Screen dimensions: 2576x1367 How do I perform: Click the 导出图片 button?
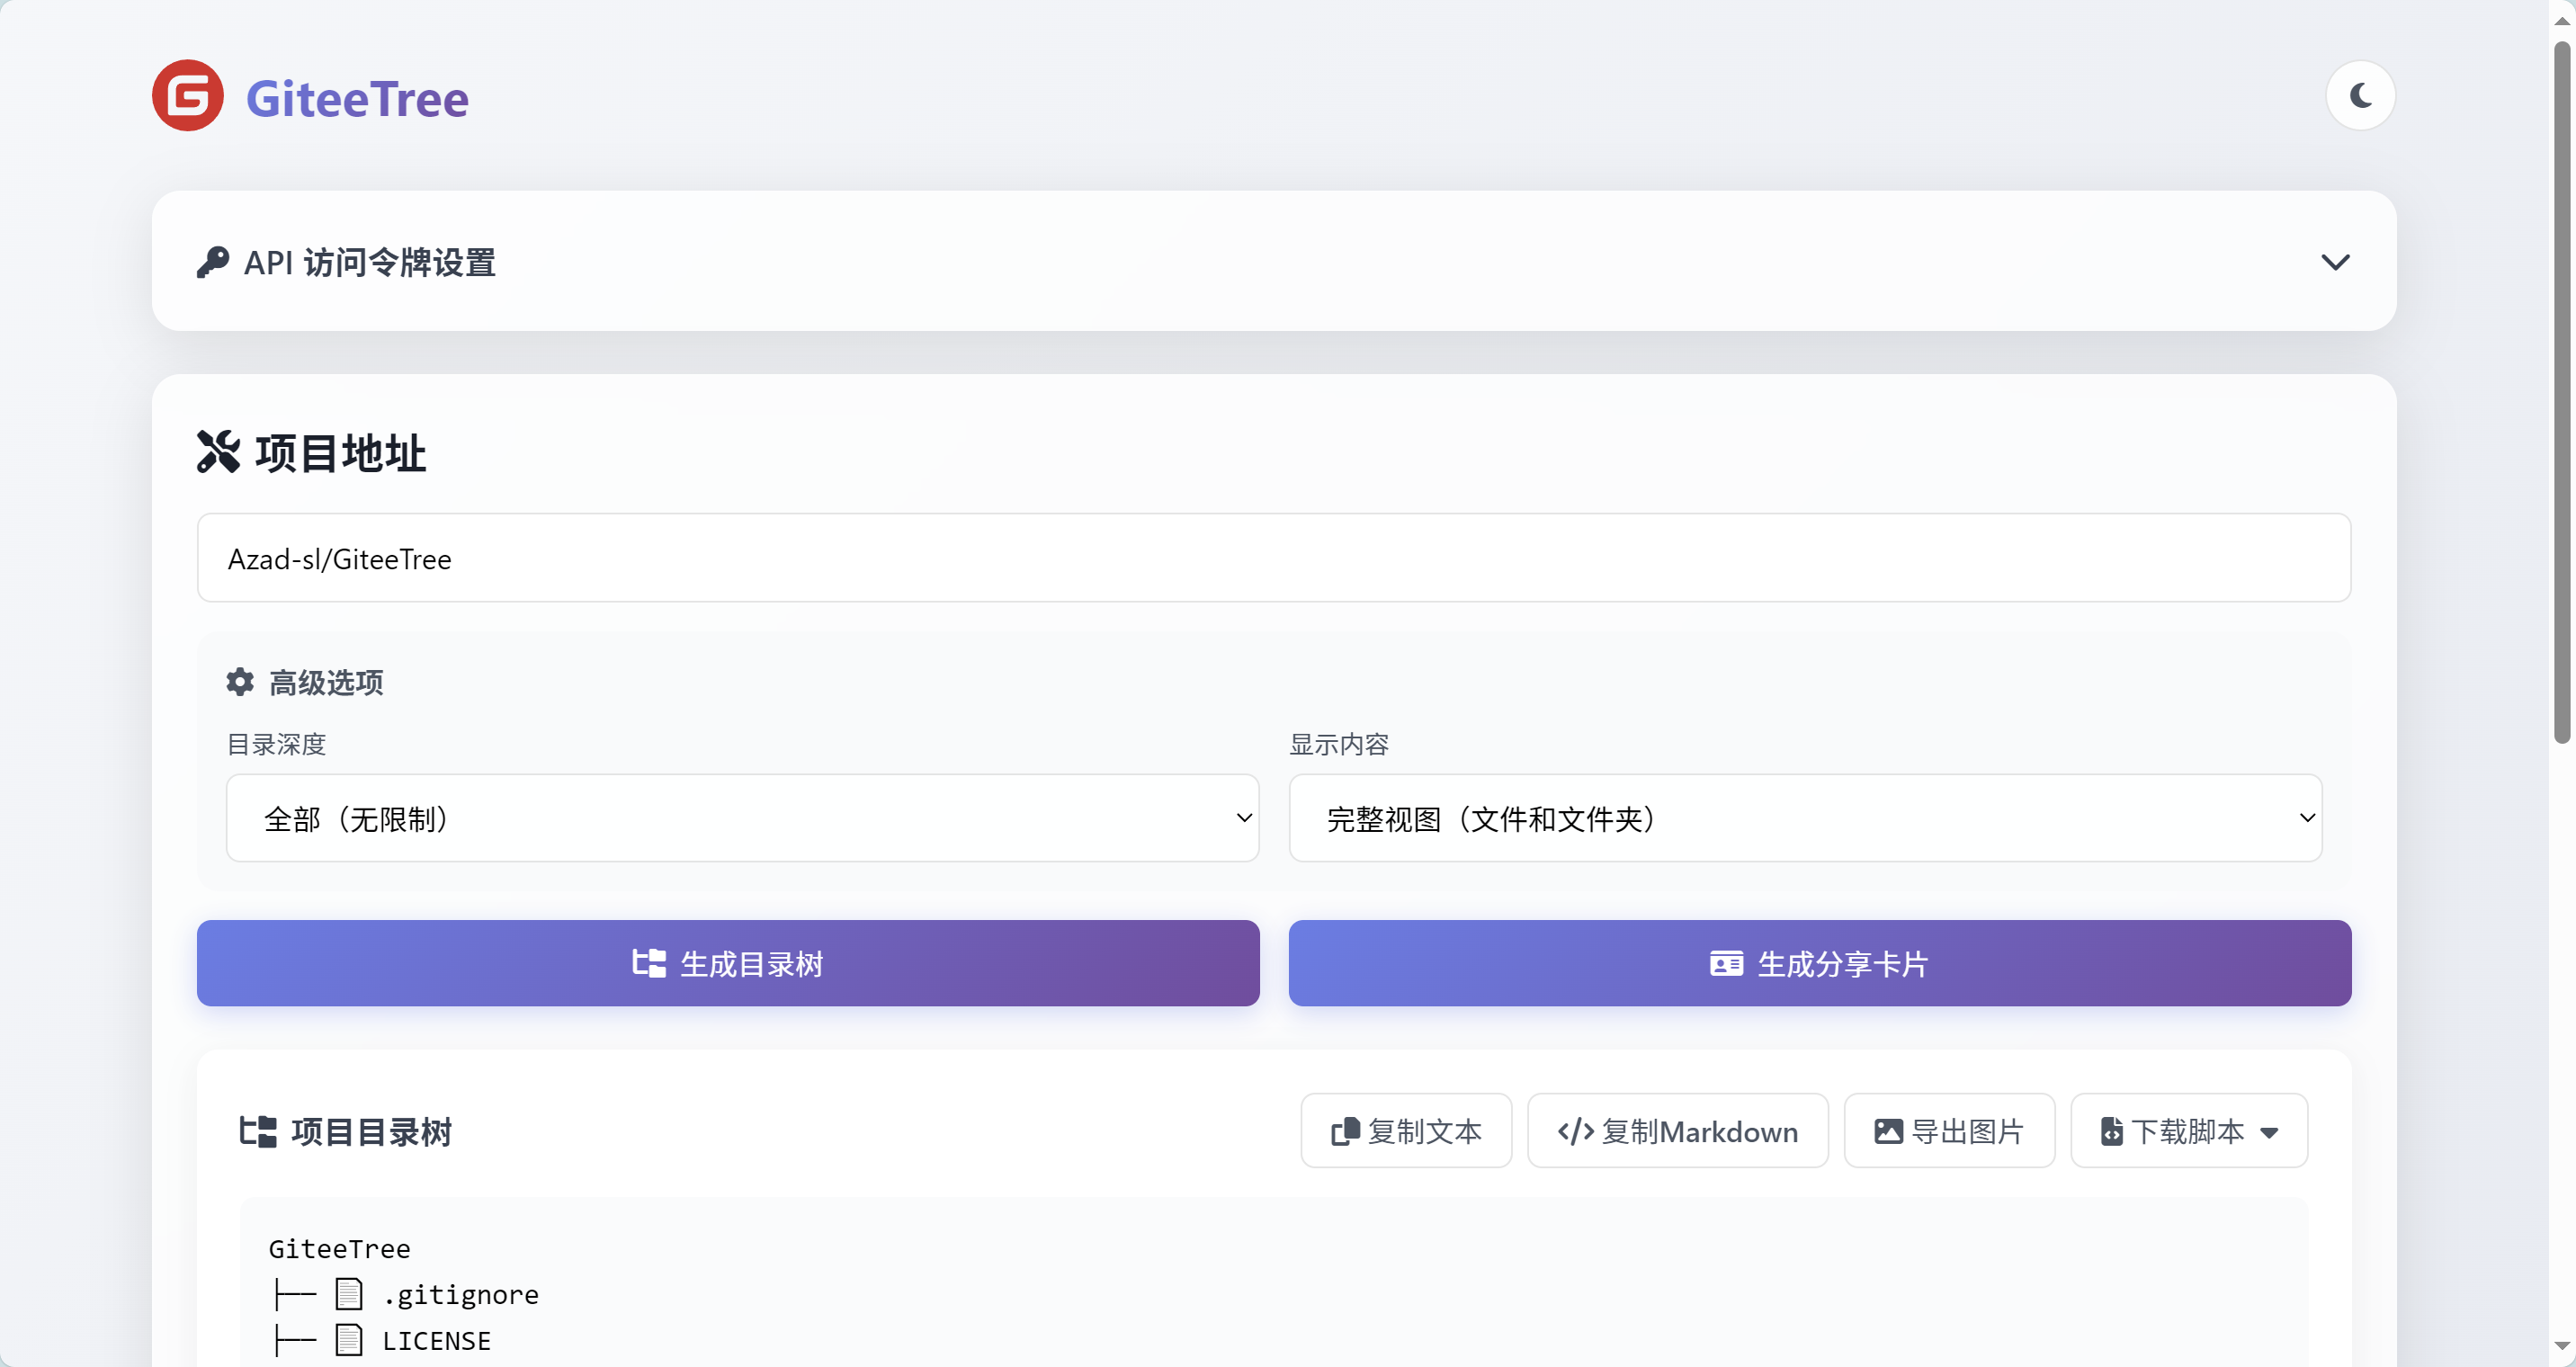(x=1949, y=1131)
